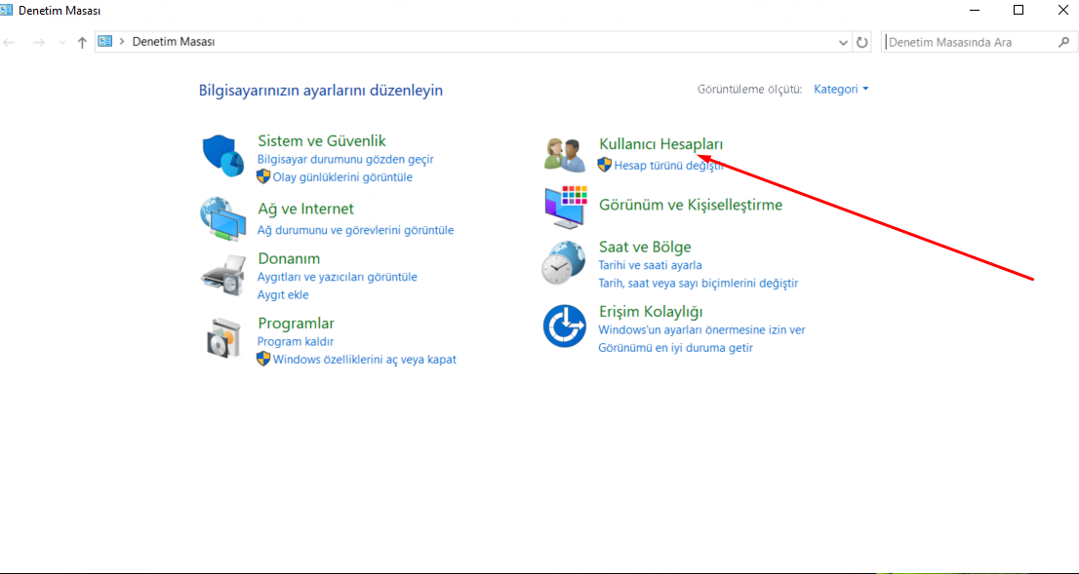Click Windows'un ayarları önermesine izin ver

click(701, 330)
